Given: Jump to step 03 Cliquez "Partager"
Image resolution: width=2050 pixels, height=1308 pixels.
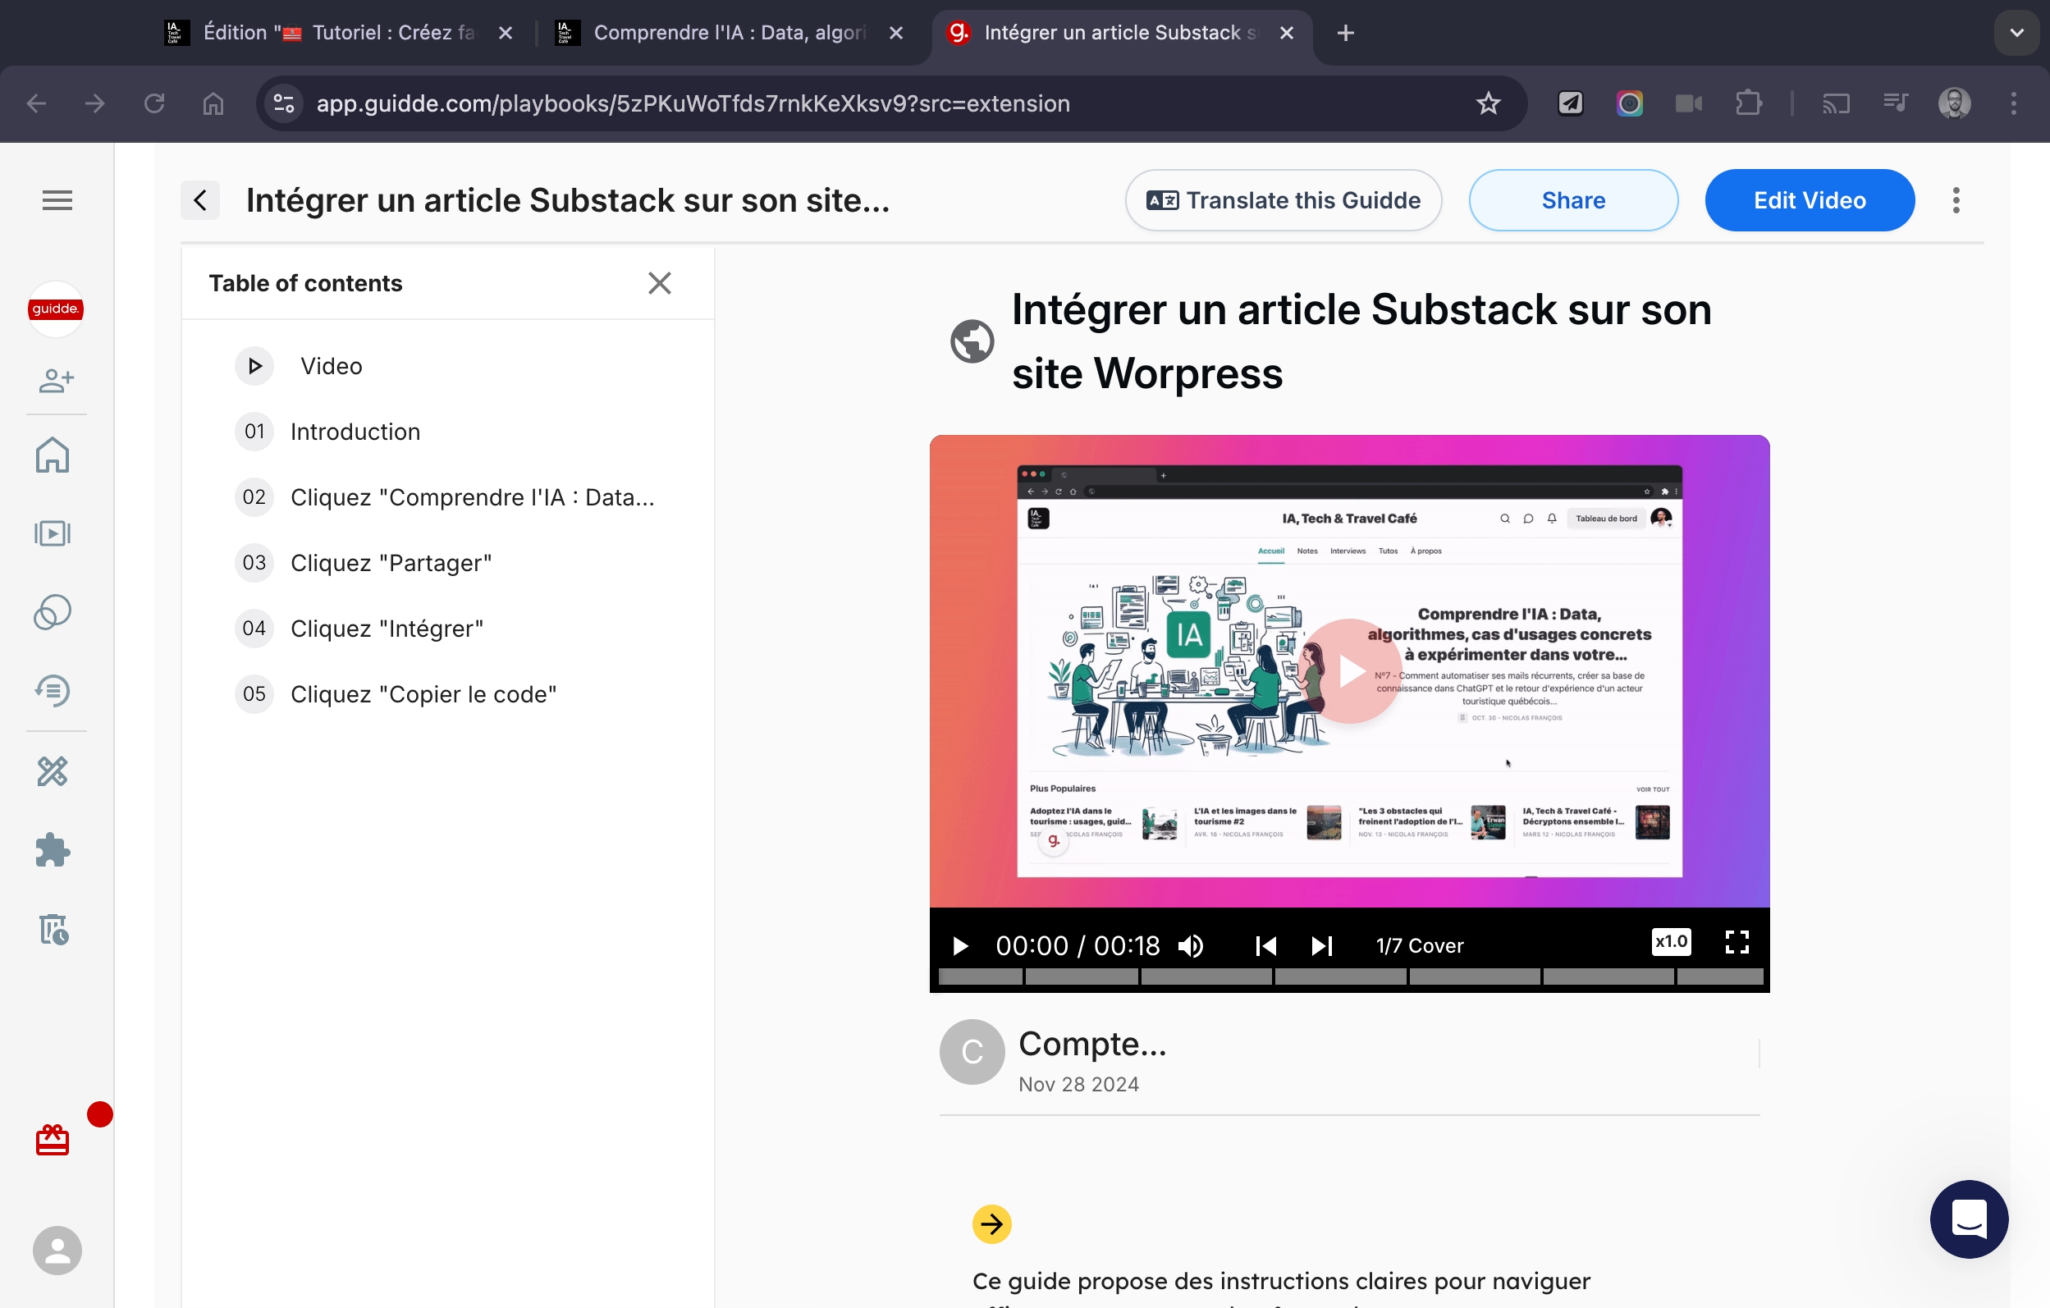Looking at the screenshot, I should coord(391,563).
